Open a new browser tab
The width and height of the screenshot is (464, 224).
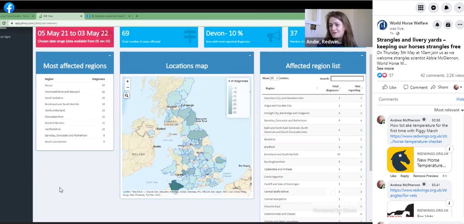(137, 16)
